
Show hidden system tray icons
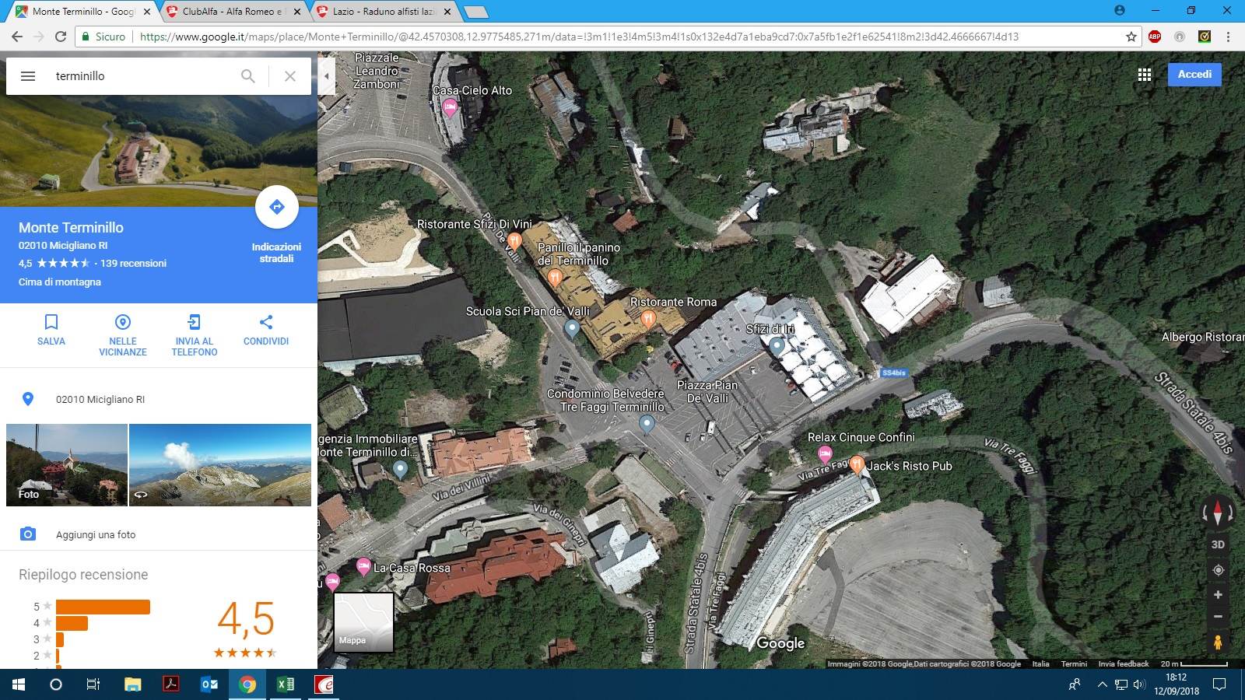point(1102,684)
